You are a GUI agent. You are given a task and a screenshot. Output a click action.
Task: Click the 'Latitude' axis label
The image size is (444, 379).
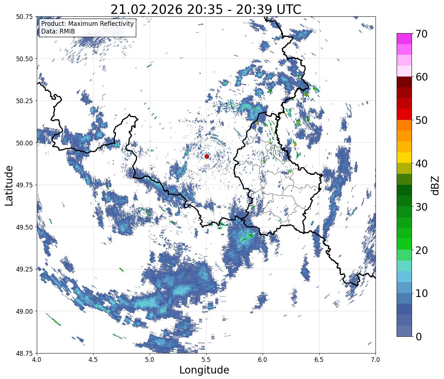[9, 185]
